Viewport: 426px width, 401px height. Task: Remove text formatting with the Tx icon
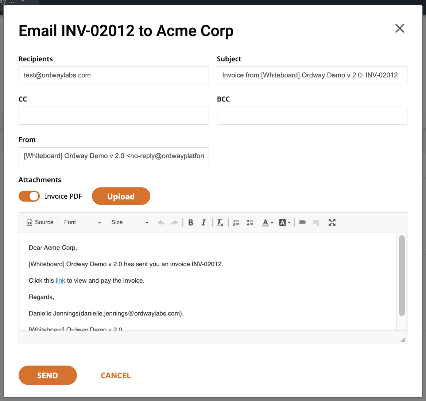tap(220, 222)
